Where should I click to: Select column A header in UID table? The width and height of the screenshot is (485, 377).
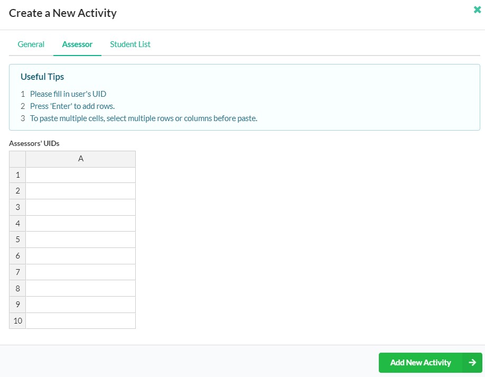[x=80, y=159]
